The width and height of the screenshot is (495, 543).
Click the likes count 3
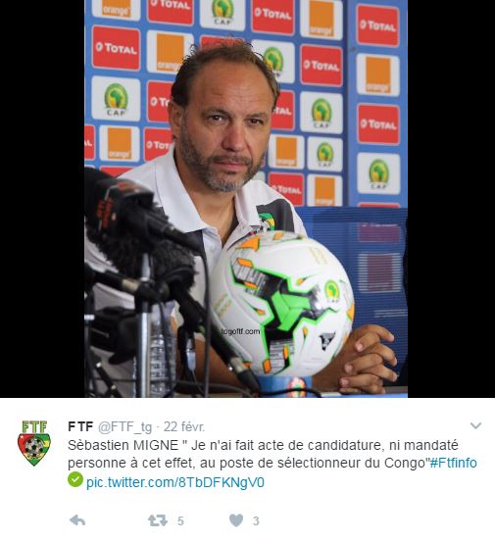click(256, 520)
